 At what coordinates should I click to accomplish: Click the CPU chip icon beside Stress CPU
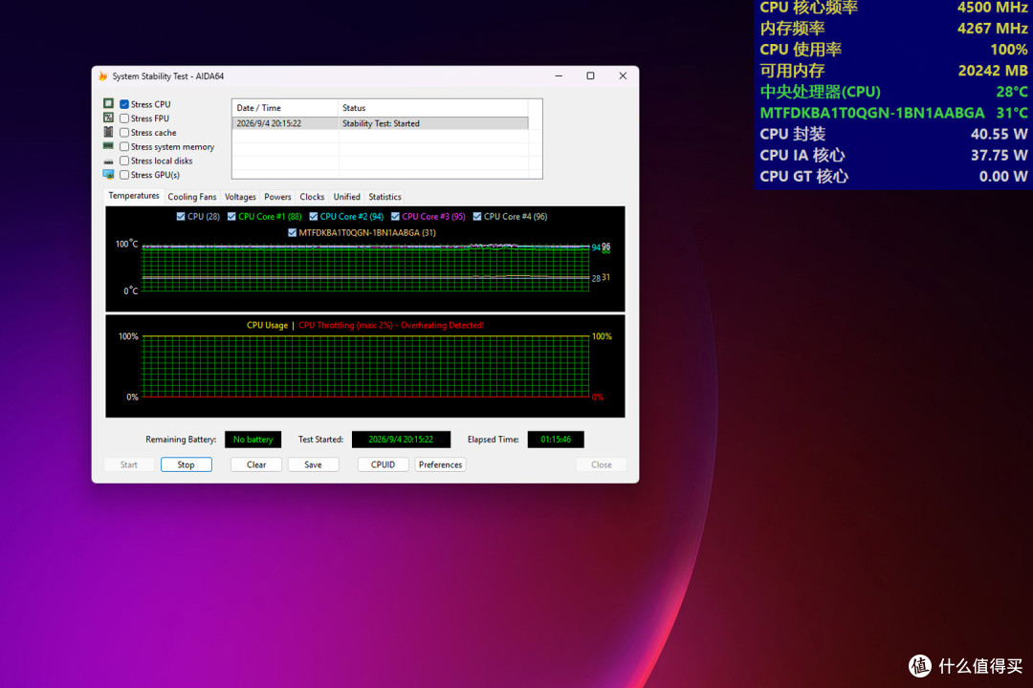[109, 103]
